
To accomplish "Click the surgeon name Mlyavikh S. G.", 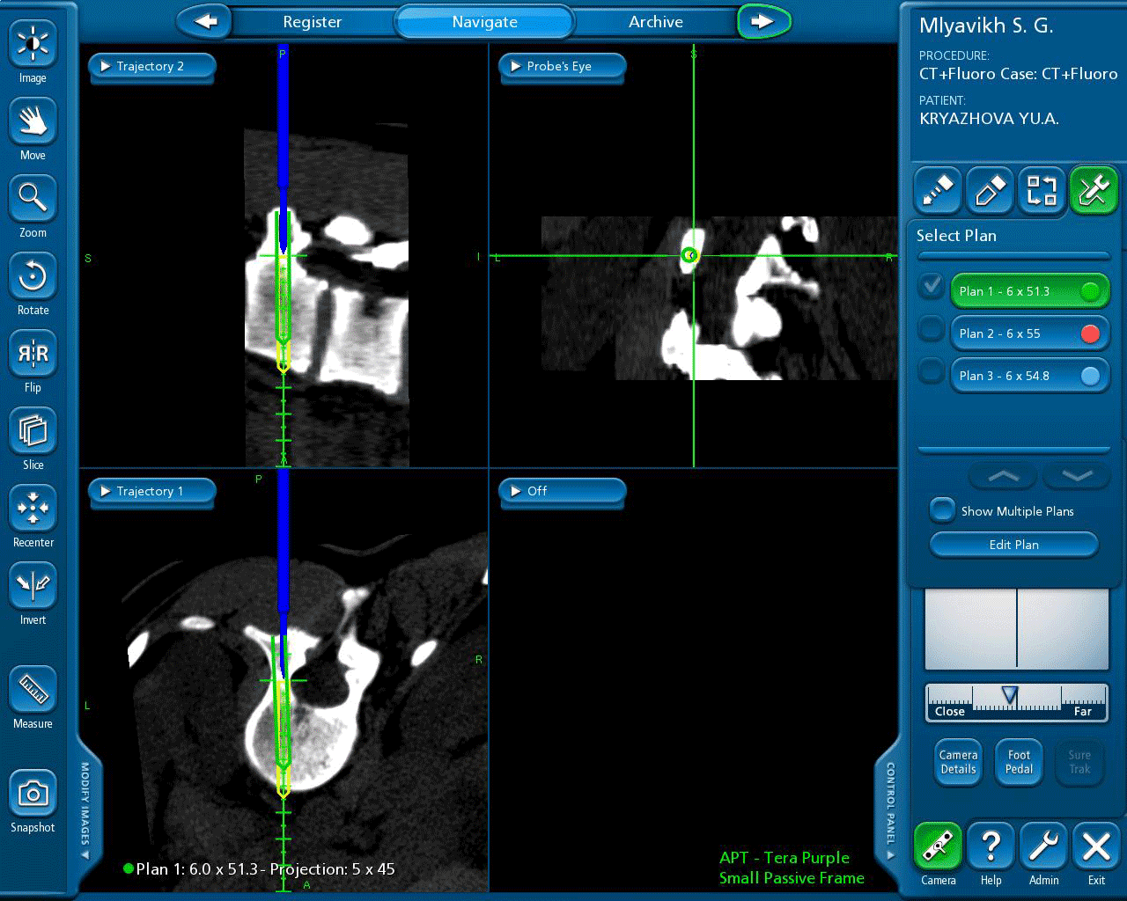I will (x=986, y=26).
